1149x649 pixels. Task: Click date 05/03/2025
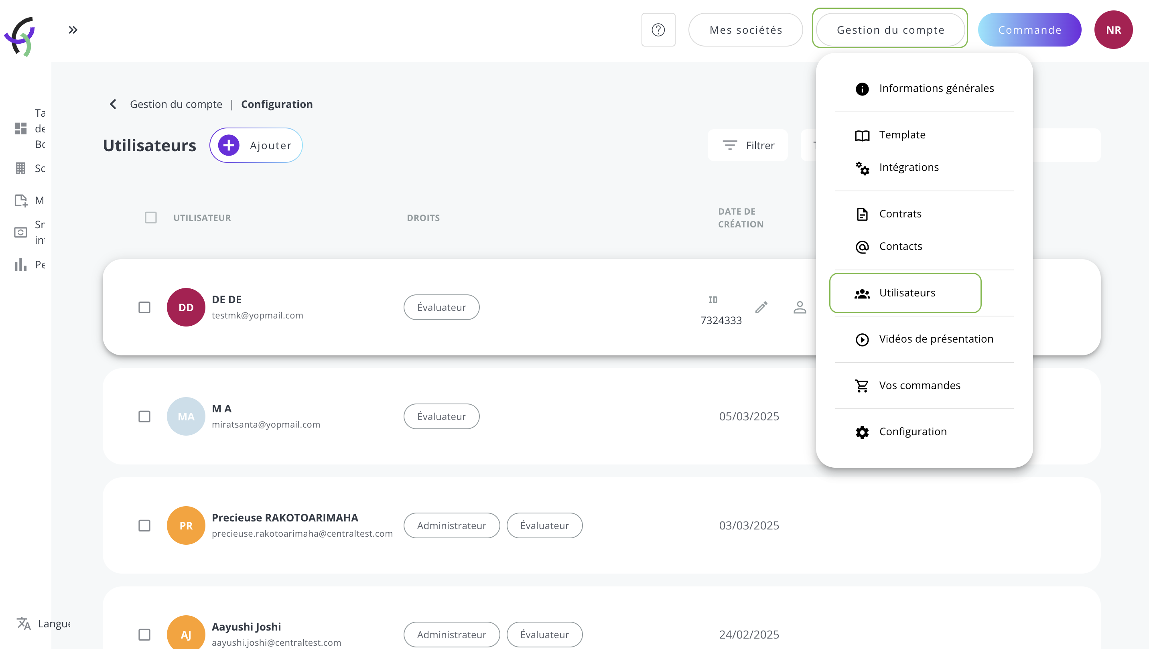[x=749, y=417]
